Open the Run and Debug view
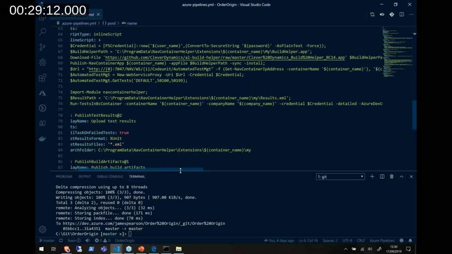The width and height of the screenshot is (452, 254). [43, 62]
